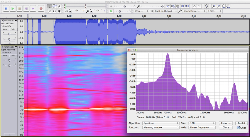Screen dimensions: 250x137
Task: Click the left track waveform at peak region
Action: point(70,32)
